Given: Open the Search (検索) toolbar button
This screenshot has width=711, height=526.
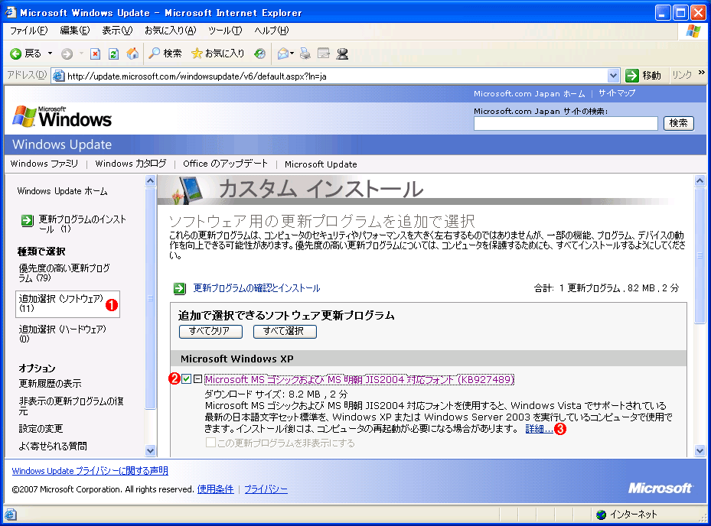Looking at the screenshot, I should pos(165,54).
